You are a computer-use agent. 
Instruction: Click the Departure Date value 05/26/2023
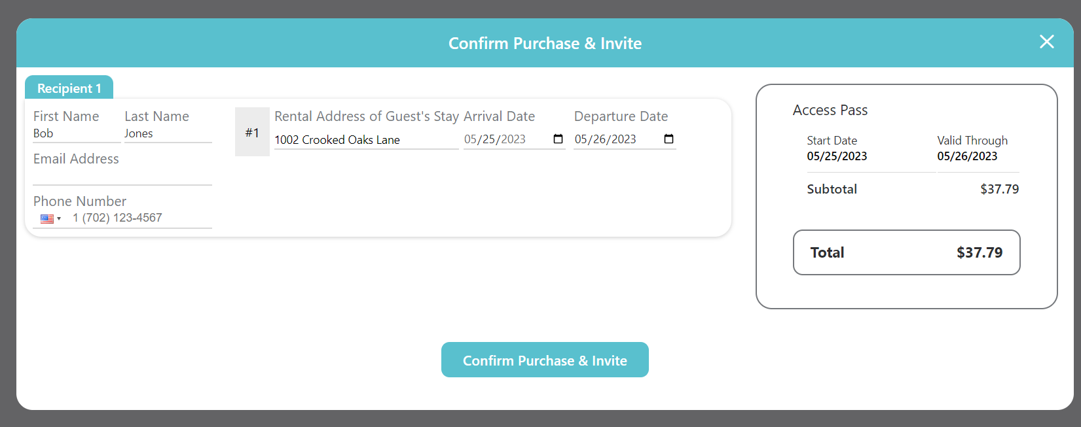606,139
